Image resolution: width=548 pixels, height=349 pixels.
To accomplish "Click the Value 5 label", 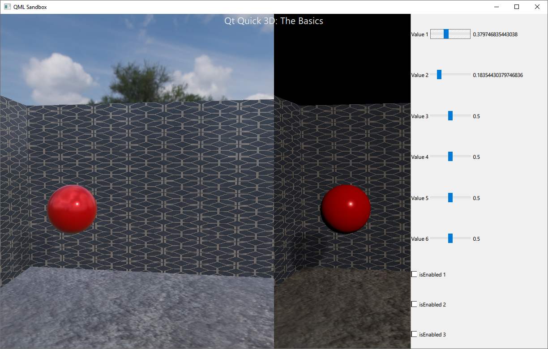I will coord(420,198).
